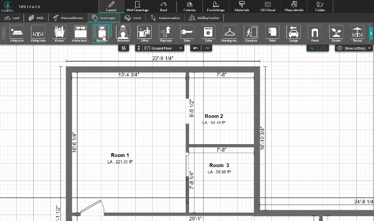The height and width of the screenshot is (221, 374).
Task: Click the undo arrow button
Action: (x=196, y=48)
